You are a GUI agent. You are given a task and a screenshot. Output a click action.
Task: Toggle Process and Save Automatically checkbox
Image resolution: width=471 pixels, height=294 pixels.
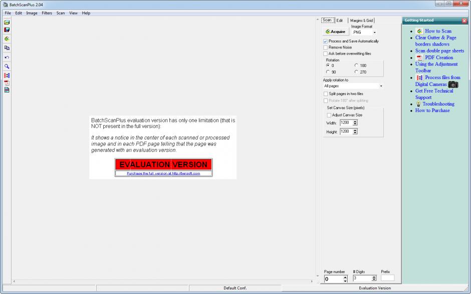tap(325, 41)
